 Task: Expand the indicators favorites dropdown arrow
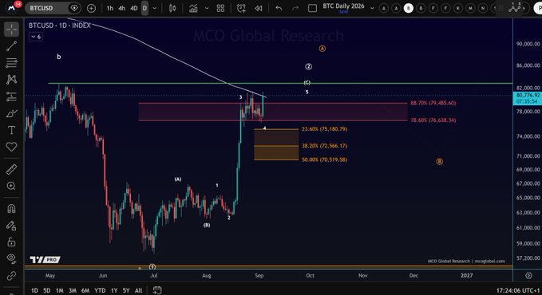pyautogui.click(x=207, y=8)
